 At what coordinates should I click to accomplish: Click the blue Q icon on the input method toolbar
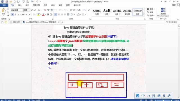click(x=138, y=96)
